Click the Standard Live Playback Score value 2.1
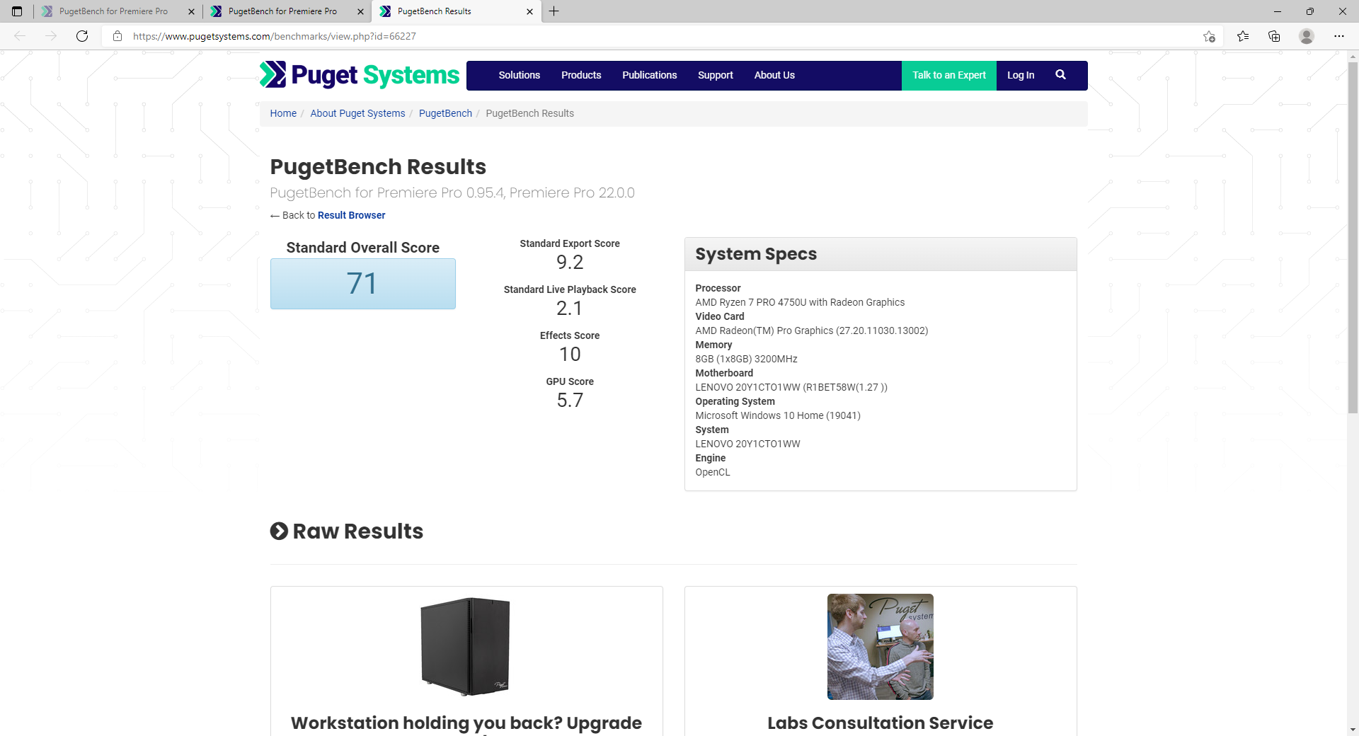Viewport: 1359px width, 736px height. point(569,308)
